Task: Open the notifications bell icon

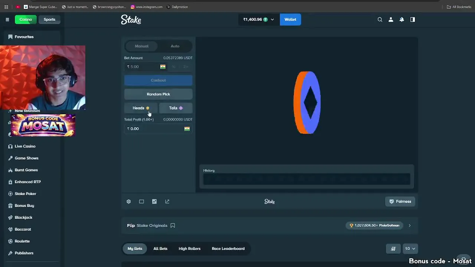Action: coord(402,20)
